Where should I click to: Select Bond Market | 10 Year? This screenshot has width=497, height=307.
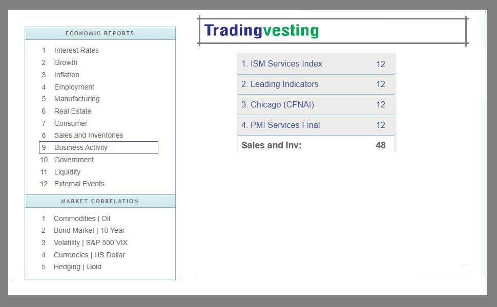click(x=89, y=230)
